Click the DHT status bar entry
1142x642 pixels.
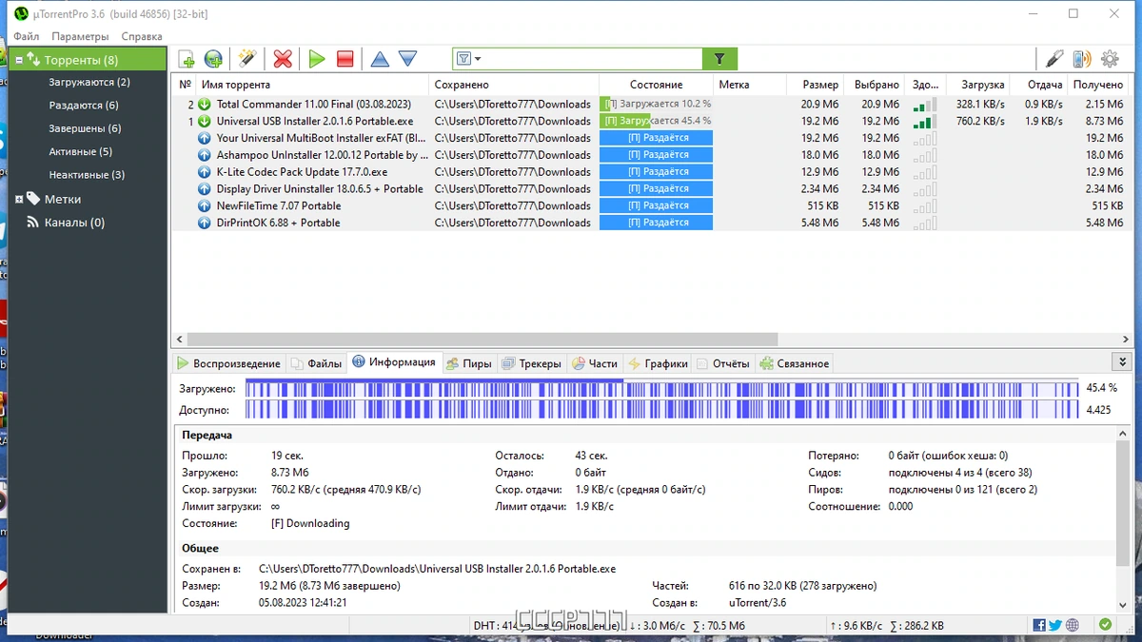[547, 626]
